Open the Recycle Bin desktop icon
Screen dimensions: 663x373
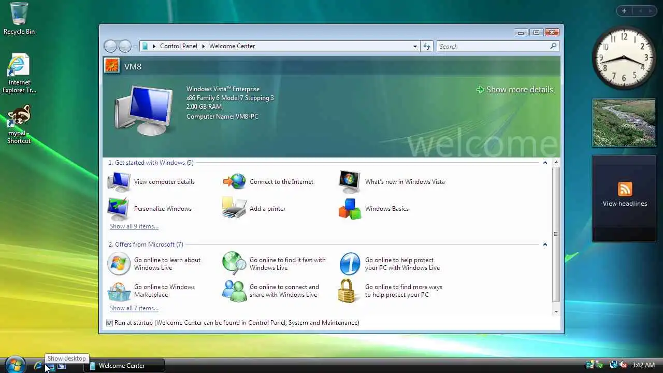[19, 19]
